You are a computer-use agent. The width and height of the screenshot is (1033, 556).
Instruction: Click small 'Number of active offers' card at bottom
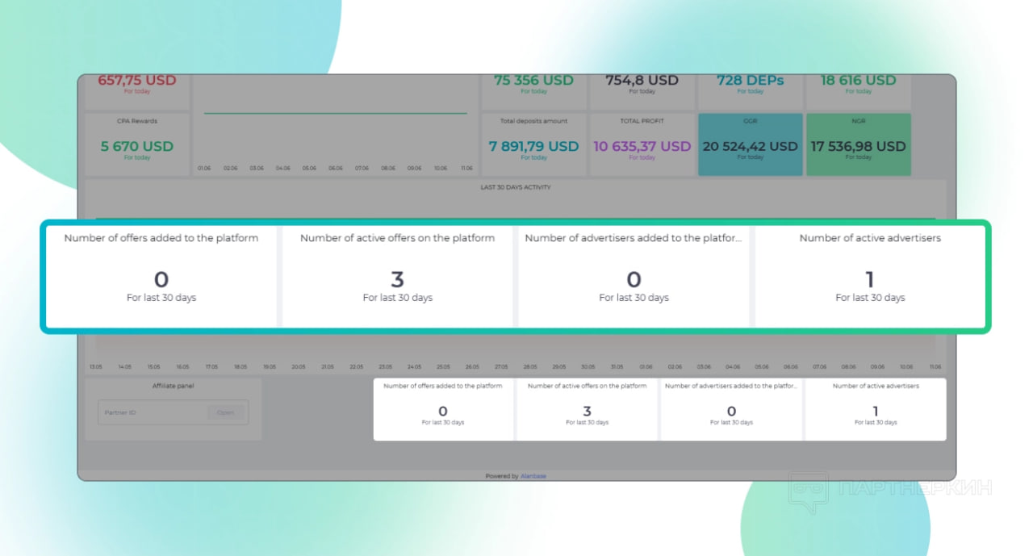(588, 409)
